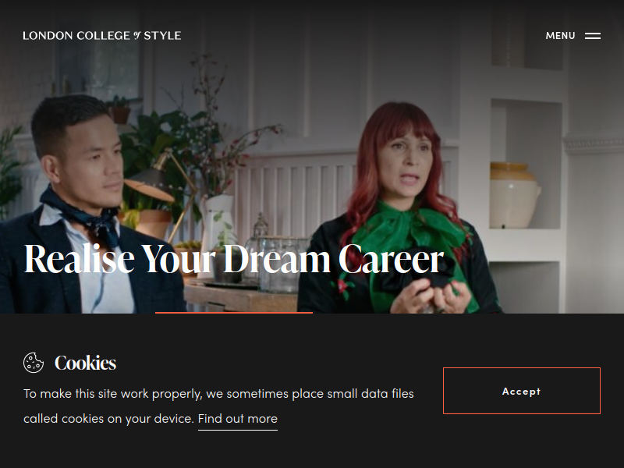Open the Find out more link
The image size is (624, 468).
[238, 419]
